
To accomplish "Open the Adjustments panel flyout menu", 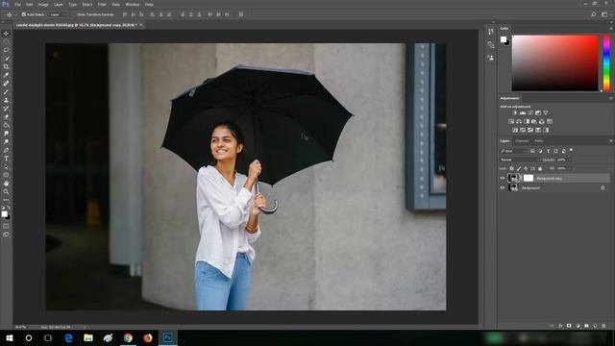I will click(611, 98).
